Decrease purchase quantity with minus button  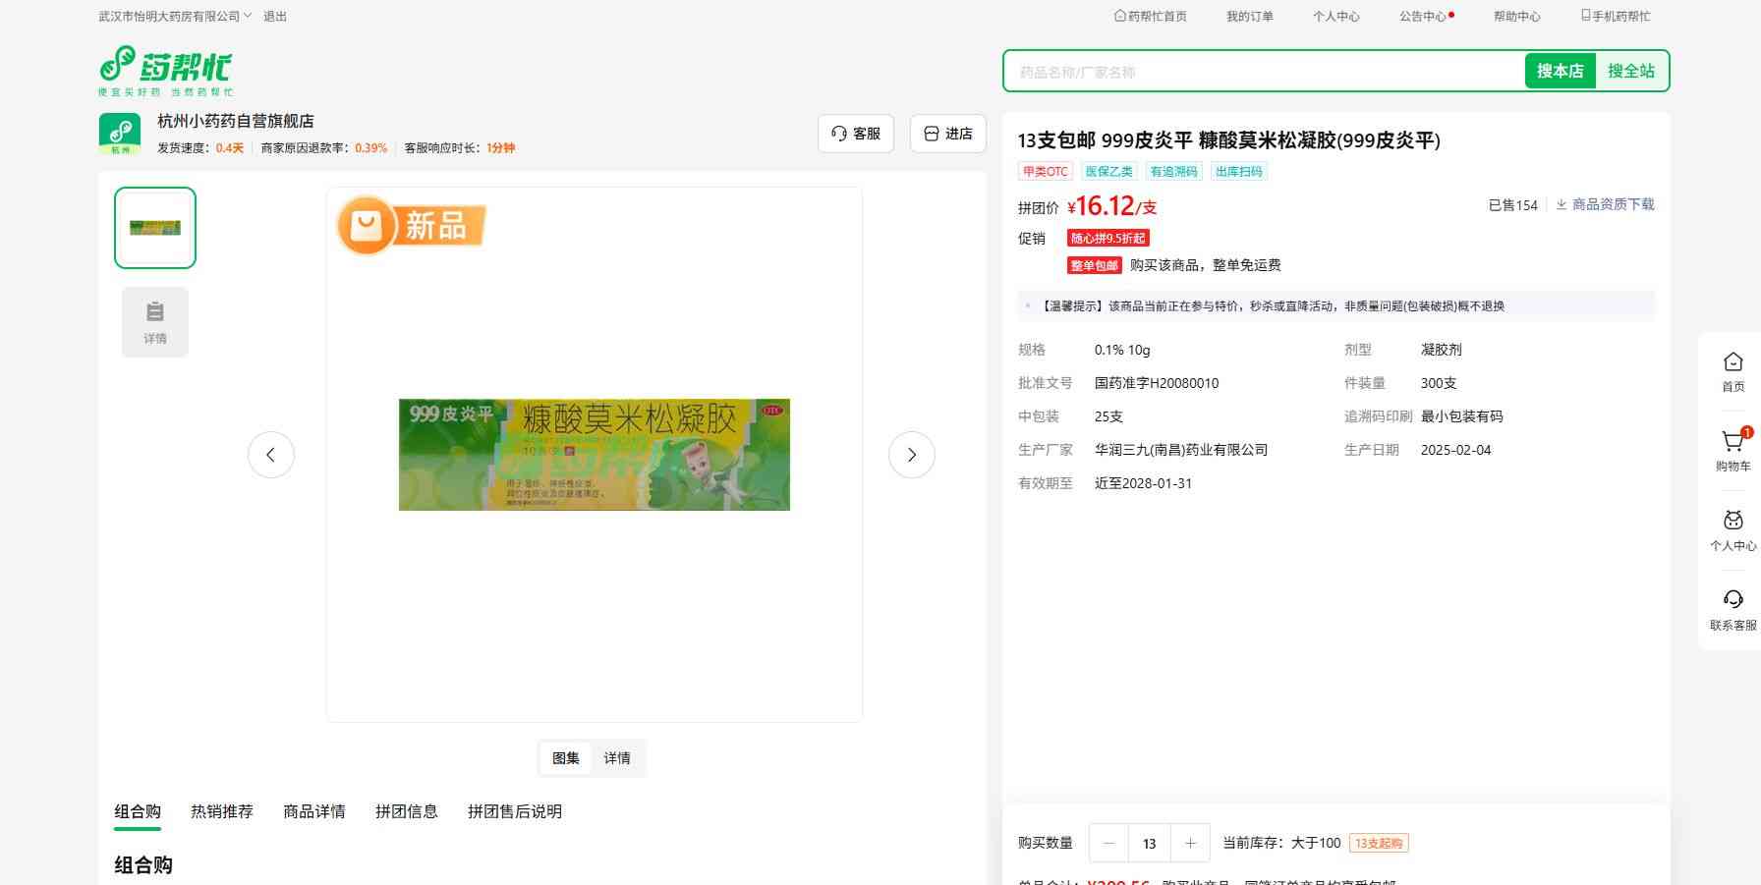(1109, 843)
